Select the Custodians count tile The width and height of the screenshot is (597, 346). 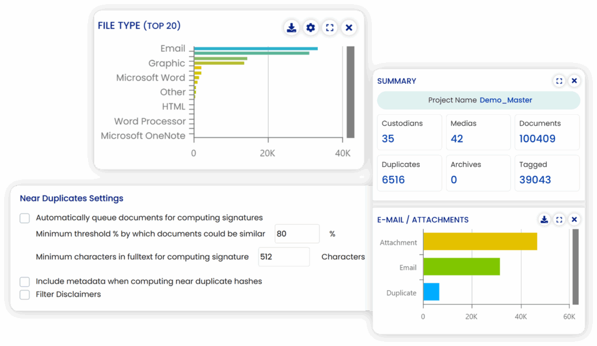point(409,132)
